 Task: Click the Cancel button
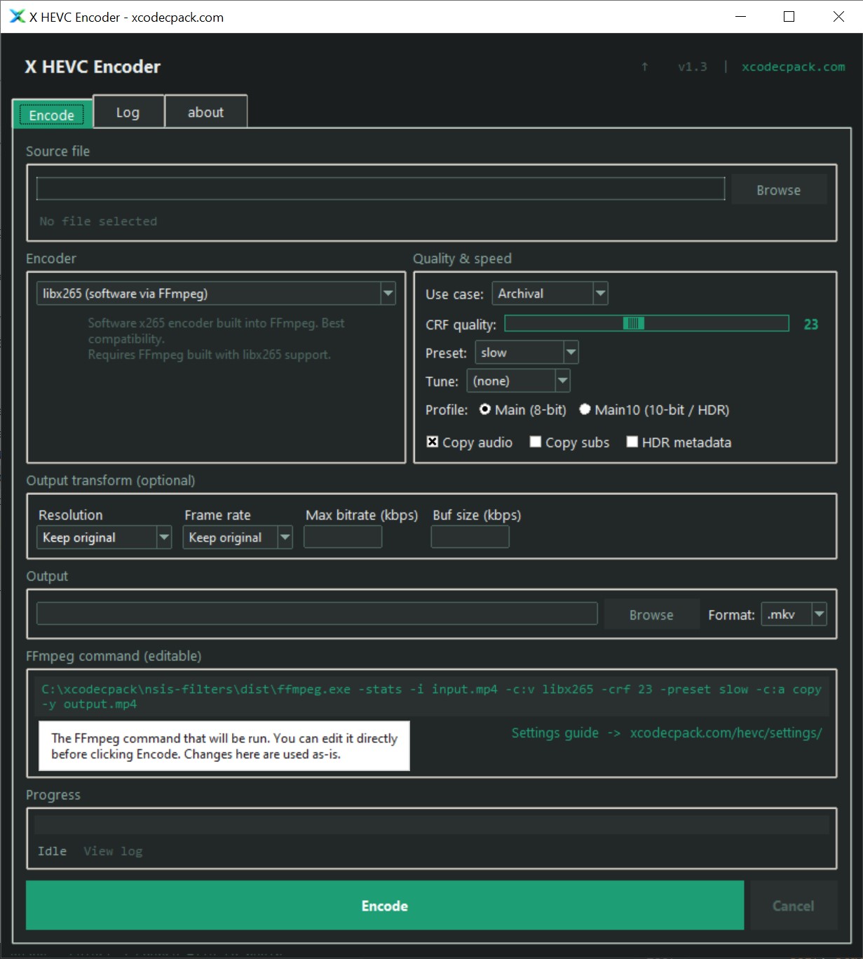[x=794, y=906]
